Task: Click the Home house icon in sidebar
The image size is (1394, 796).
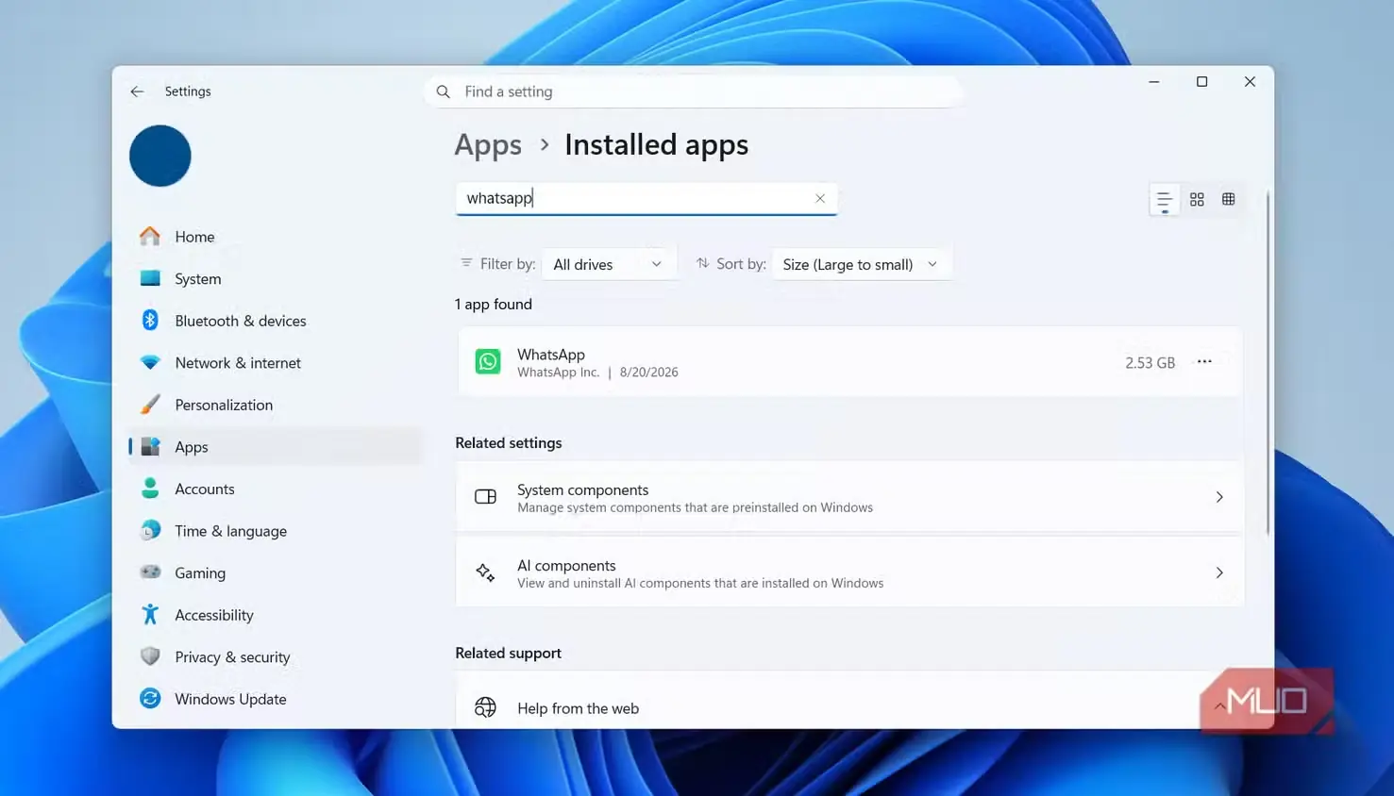Action: (150, 236)
